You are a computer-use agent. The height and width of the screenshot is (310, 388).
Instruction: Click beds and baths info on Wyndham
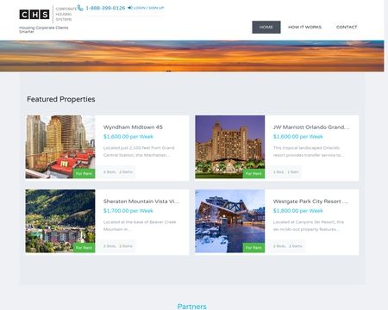tap(118, 172)
